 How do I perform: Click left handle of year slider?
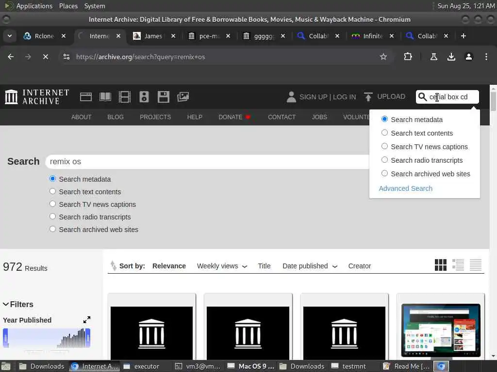click(x=5, y=338)
